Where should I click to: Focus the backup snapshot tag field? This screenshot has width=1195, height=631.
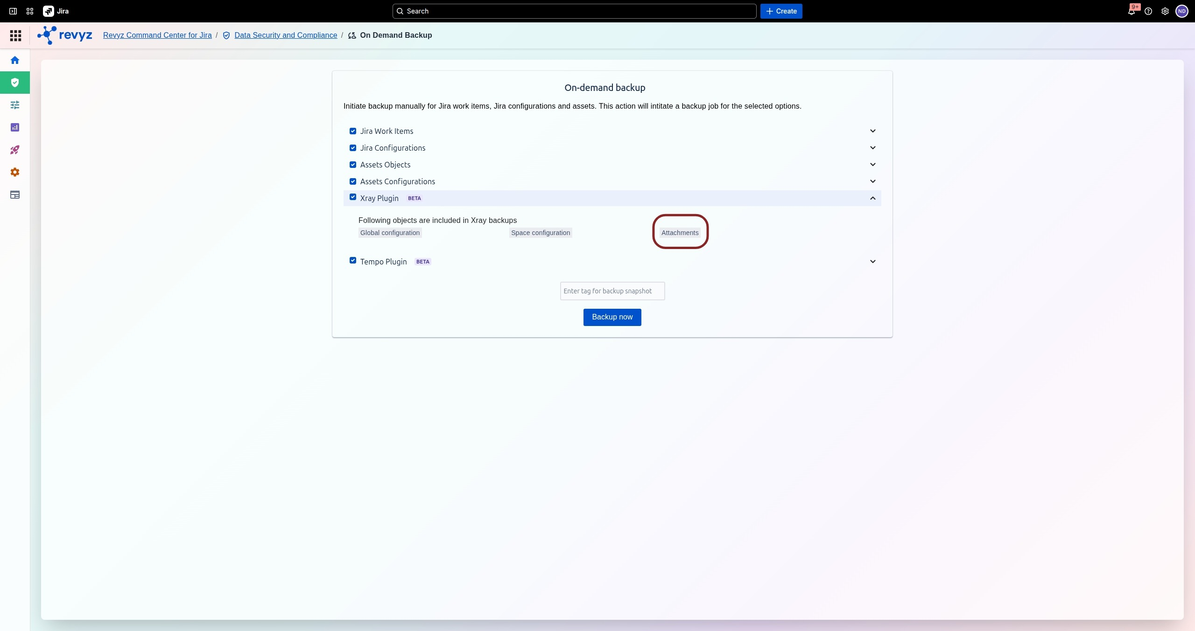[x=612, y=291]
